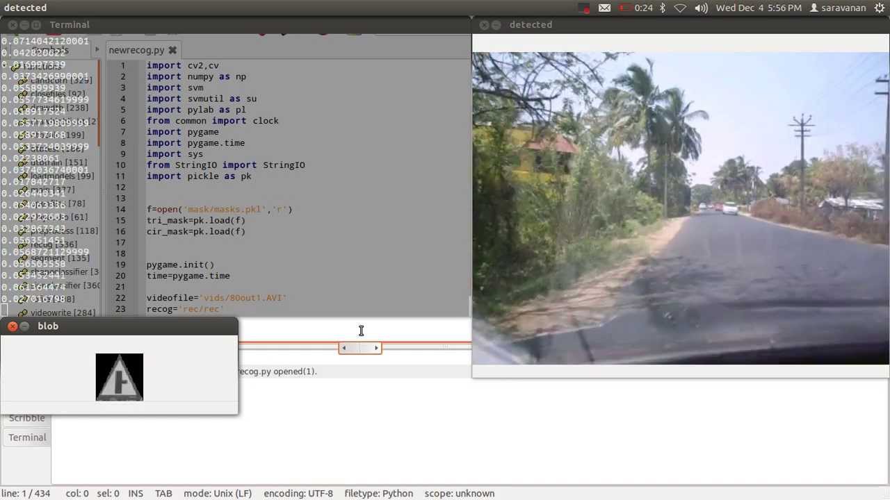Click the 'import numpy as np' code line
The image size is (890, 500).
point(196,76)
